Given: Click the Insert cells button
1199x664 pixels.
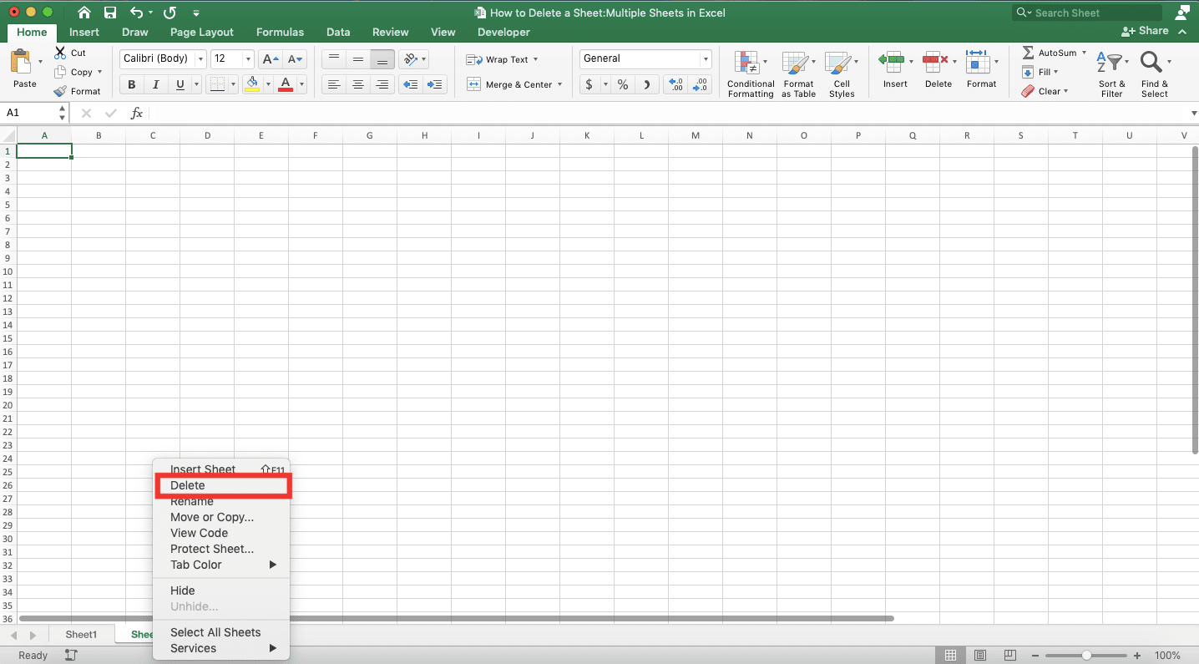Looking at the screenshot, I should [895, 69].
